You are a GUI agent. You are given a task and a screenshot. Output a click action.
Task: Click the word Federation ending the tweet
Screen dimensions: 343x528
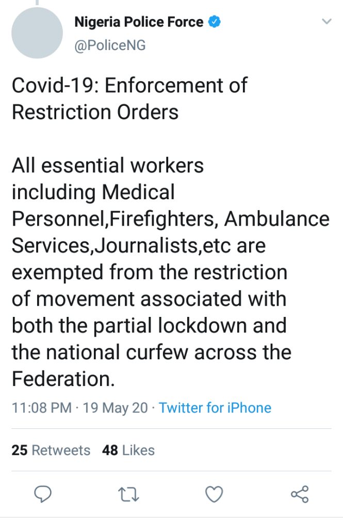(x=62, y=379)
